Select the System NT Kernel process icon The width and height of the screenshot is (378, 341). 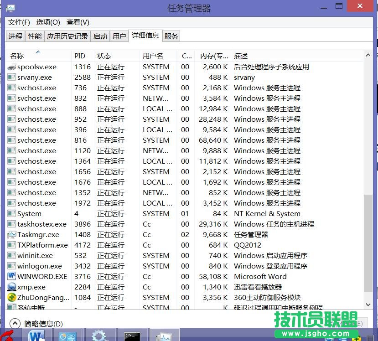point(11,213)
